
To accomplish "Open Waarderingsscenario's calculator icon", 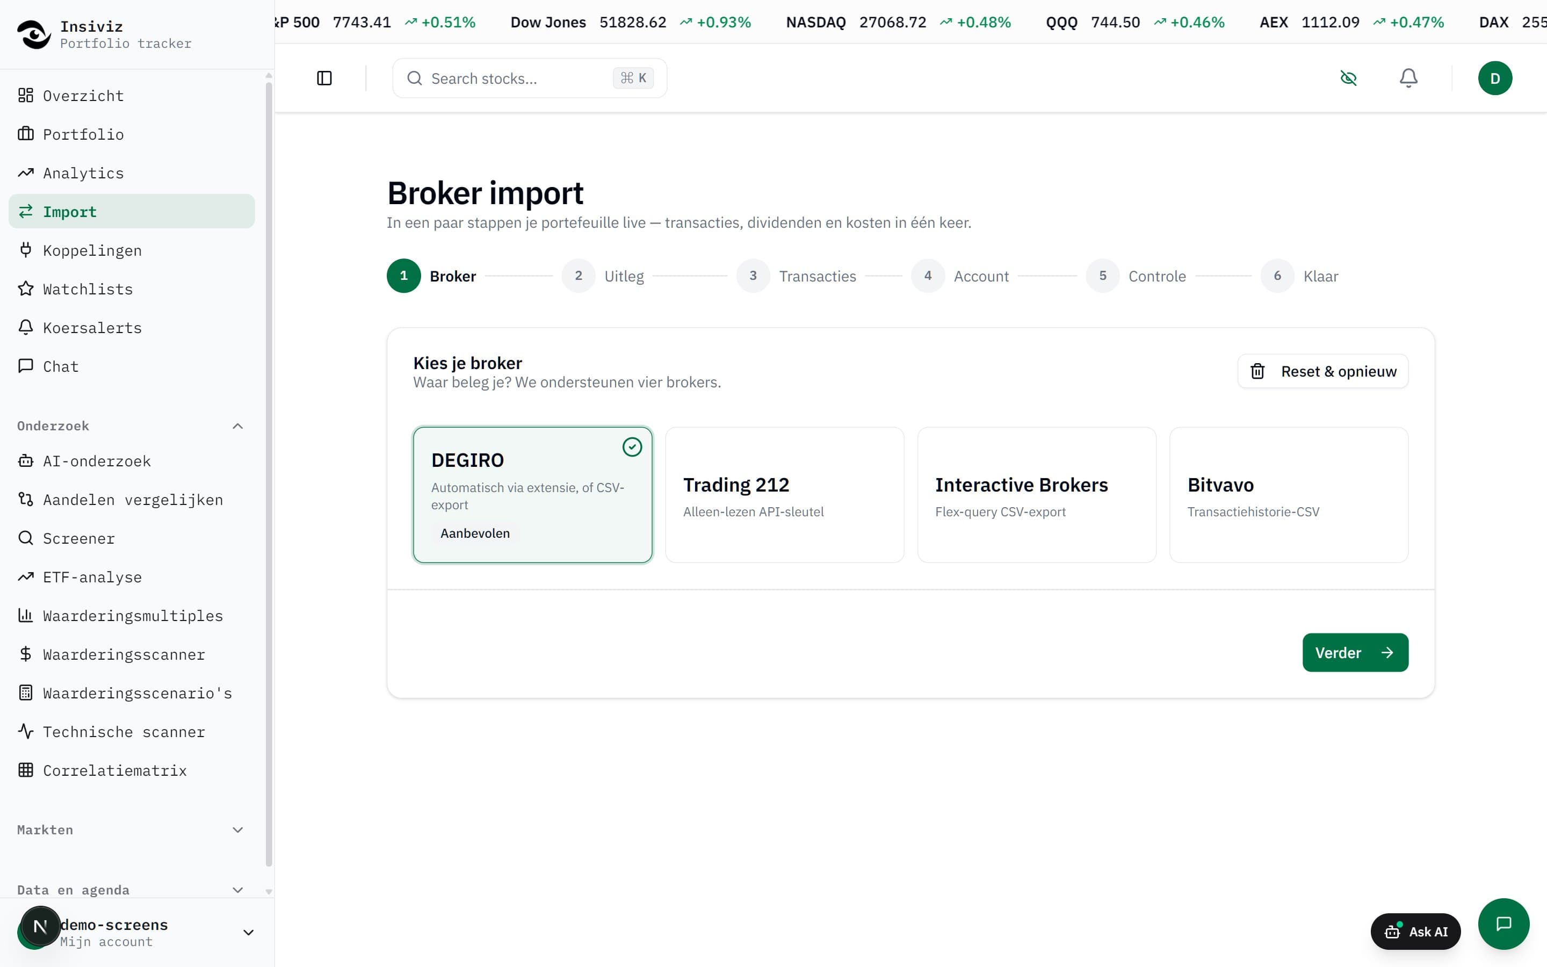I will point(26,692).
